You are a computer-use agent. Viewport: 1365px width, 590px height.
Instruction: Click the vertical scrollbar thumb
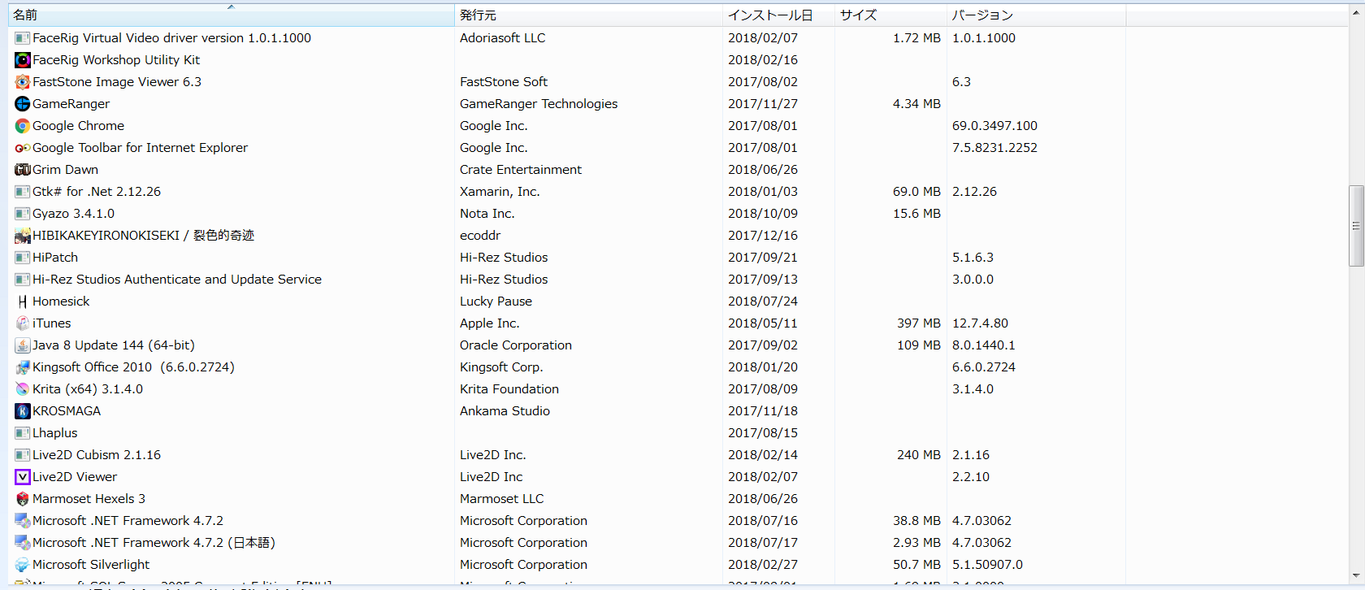coord(1356,226)
